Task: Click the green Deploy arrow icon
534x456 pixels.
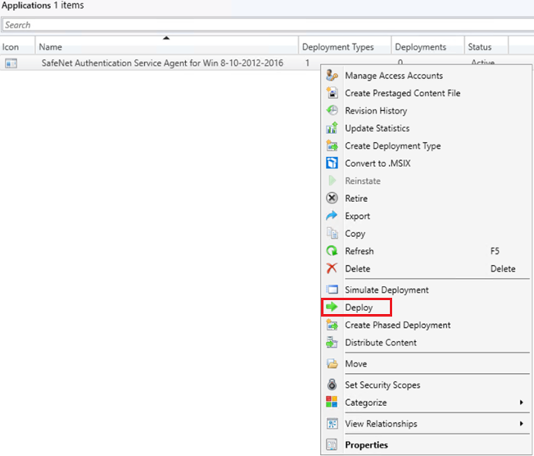Action: (332, 307)
